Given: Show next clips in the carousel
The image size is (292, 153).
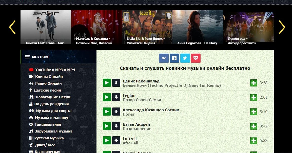Looking at the screenshot, I should tap(282, 27).
